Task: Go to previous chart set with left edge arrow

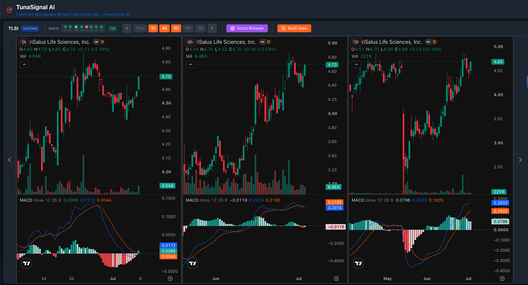Action: click(10, 160)
